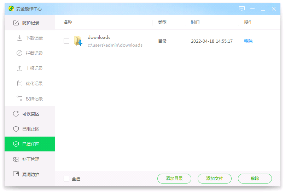Viewport: 285px width, 192px height.
Task: Go to 漏洞防护 page
Action: 30,174
